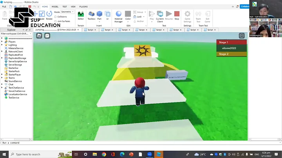The height and width of the screenshot is (158, 282).
Task: Switch view with Current Client button
Action: (x=160, y=17)
